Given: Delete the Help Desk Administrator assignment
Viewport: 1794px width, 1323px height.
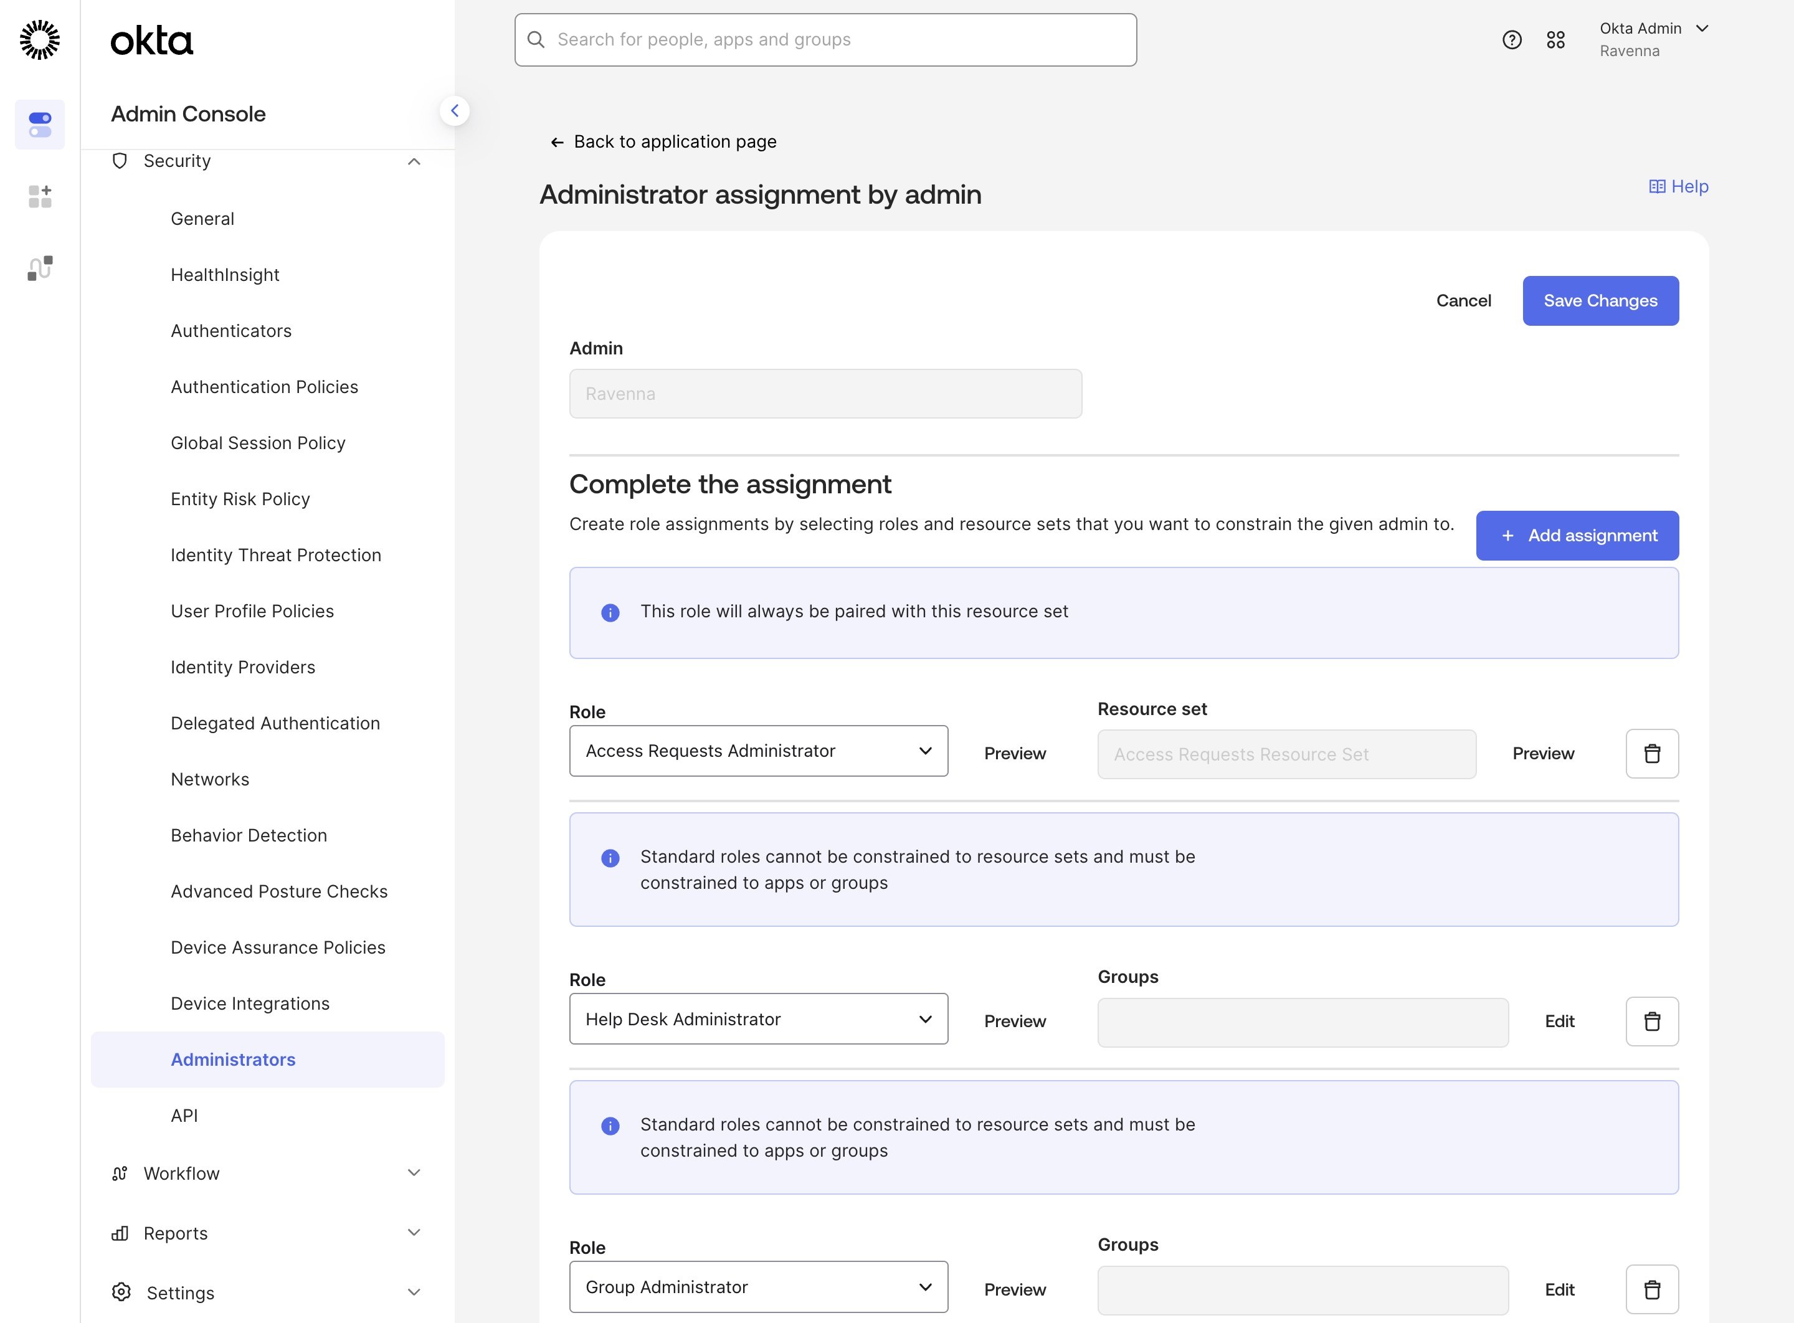Looking at the screenshot, I should click(1651, 1021).
